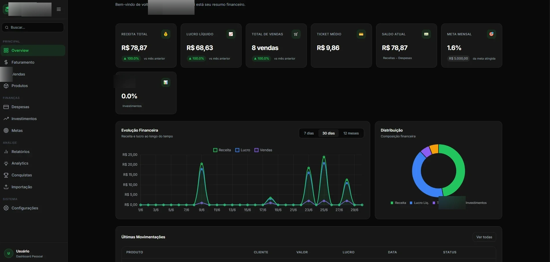
Task: Toggle the Vendas series in chart legend
Action: [263, 150]
